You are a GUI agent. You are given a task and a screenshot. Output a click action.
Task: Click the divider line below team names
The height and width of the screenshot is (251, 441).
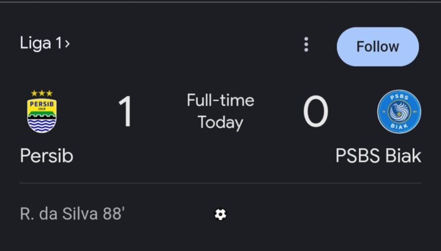pos(220,183)
